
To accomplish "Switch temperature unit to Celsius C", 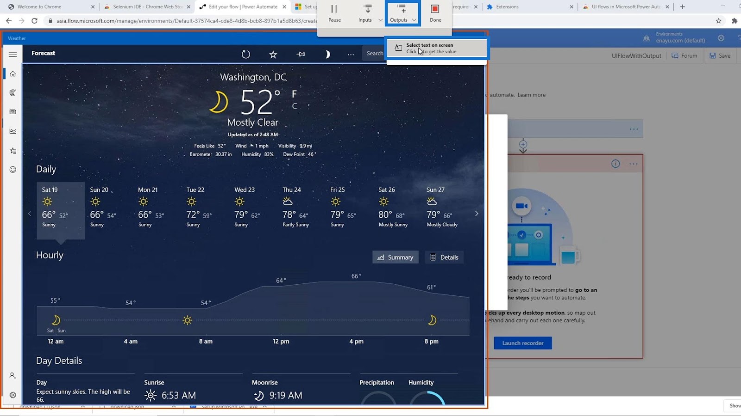I will (294, 106).
